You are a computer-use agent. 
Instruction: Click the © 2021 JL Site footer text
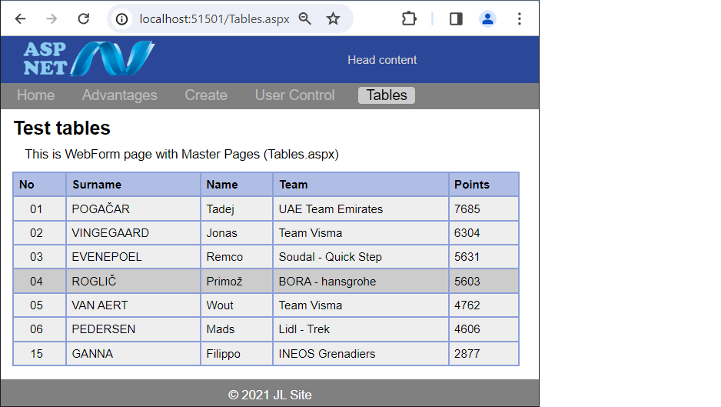coord(270,395)
